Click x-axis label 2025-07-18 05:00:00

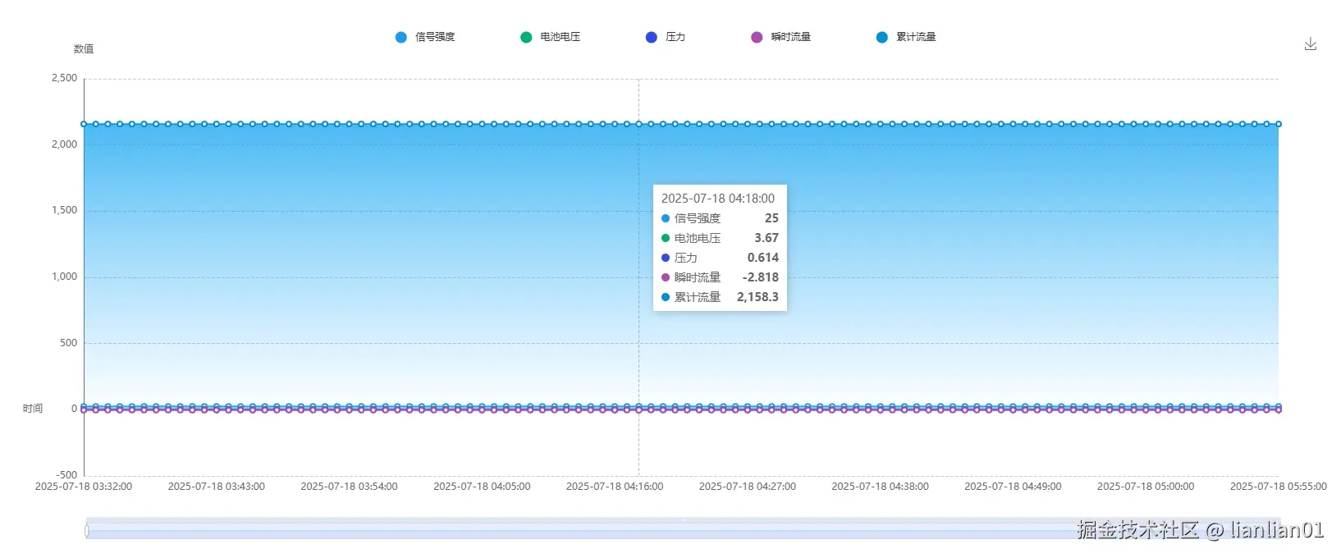coord(1146,487)
